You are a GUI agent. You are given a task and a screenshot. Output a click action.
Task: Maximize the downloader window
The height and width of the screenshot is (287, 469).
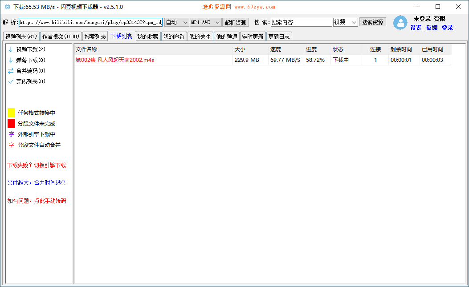click(x=437, y=7)
